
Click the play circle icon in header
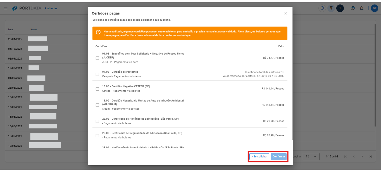coord(322,8)
